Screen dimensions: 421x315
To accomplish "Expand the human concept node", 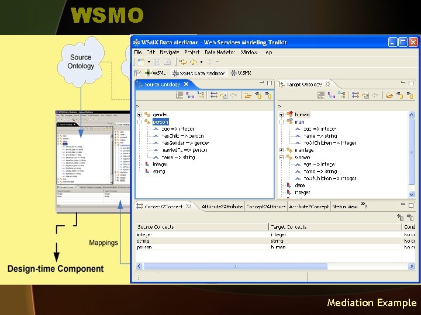I will tap(281, 115).
